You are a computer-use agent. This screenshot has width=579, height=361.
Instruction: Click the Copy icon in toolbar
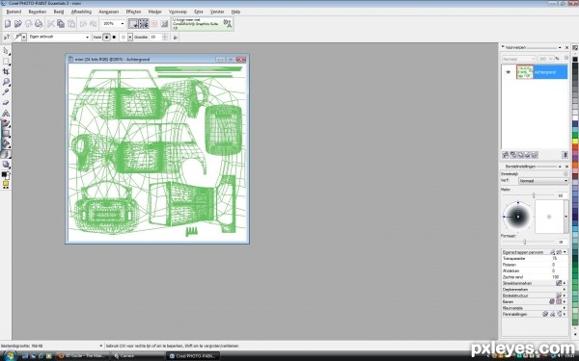pyautogui.click(x=61, y=24)
